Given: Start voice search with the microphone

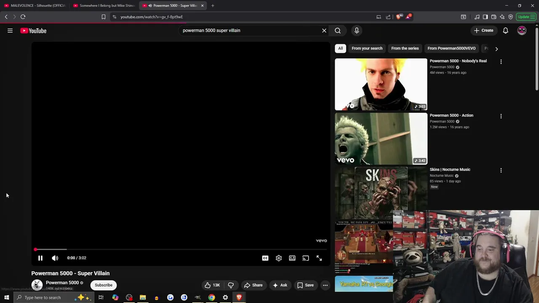Looking at the screenshot, I should (x=357, y=30).
